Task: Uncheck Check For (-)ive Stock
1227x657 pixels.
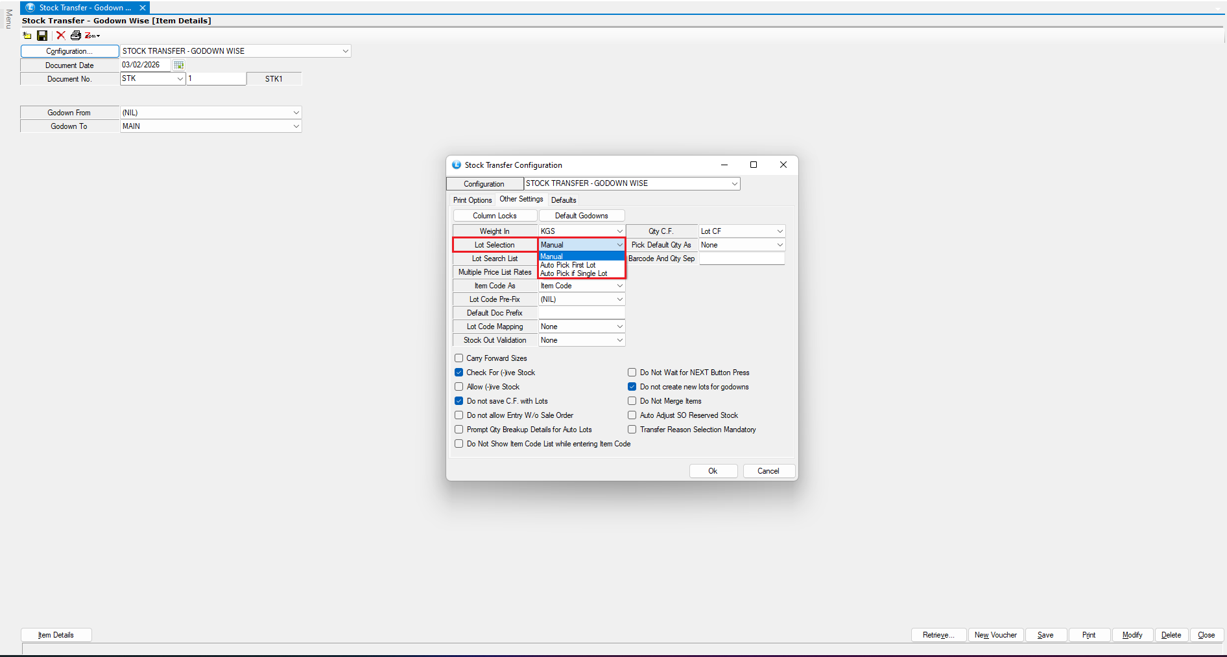Action: point(459,373)
